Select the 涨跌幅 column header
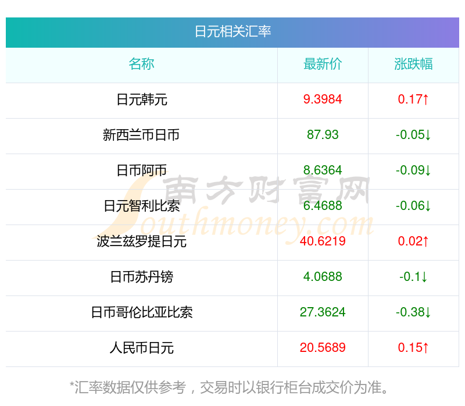The height and width of the screenshot is (406, 465). 413,64
